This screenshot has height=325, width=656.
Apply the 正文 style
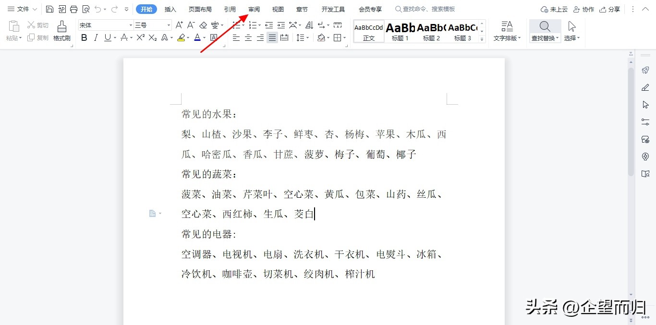tap(369, 31)
